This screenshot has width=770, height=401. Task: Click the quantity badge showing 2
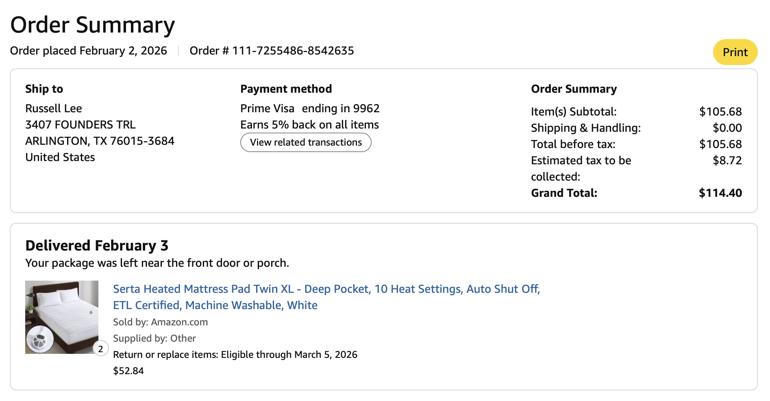[100, 349]
